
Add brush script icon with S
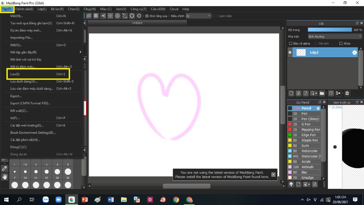(315, 184)
